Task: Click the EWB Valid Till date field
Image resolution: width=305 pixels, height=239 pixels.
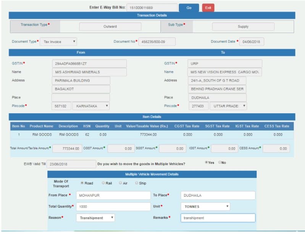Action: pyautogui.click(x=71, y=164)
